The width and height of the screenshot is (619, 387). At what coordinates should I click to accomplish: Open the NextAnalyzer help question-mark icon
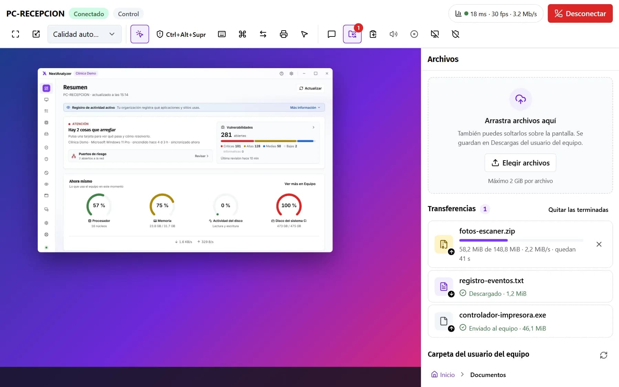point(282,73)
